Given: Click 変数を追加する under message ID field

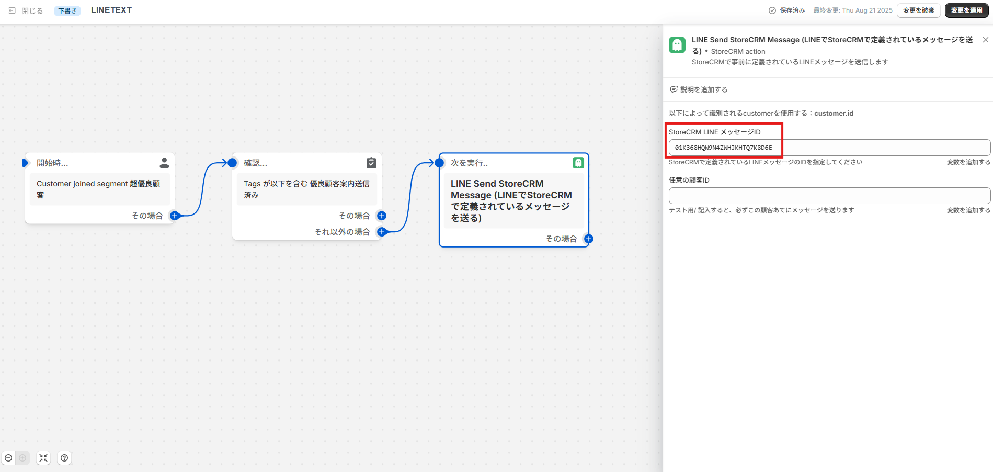Looking at the screenshot, I should pyautogui.click(x=968, y=162).
